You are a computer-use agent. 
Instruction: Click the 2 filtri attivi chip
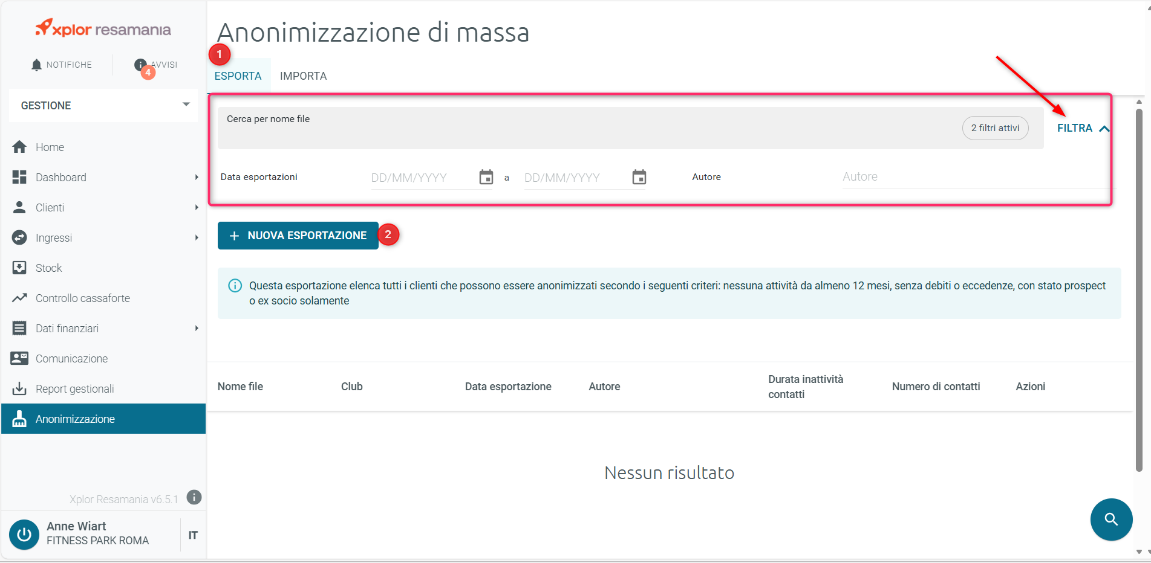click(x=995, y=128)
